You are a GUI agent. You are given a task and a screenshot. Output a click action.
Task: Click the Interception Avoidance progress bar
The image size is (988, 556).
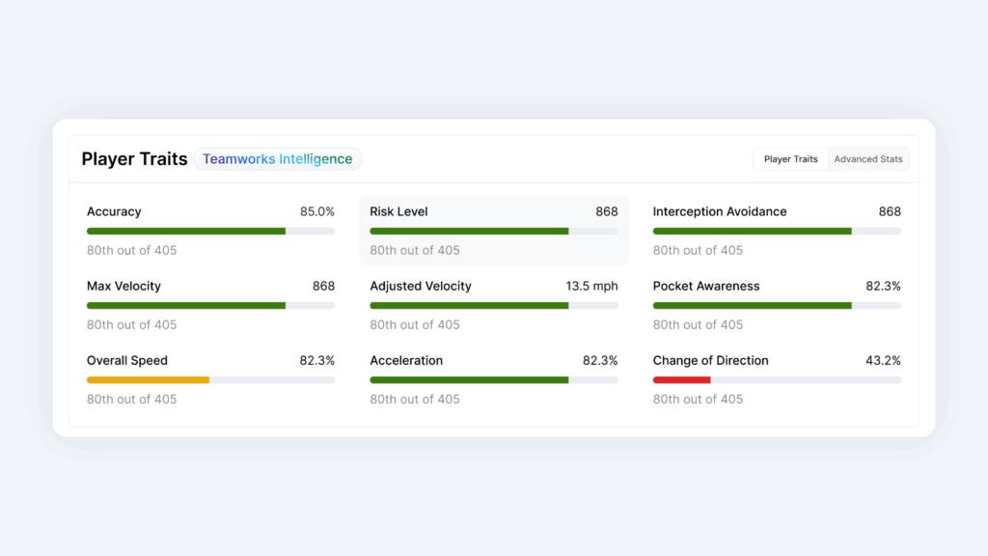(752, 232)
